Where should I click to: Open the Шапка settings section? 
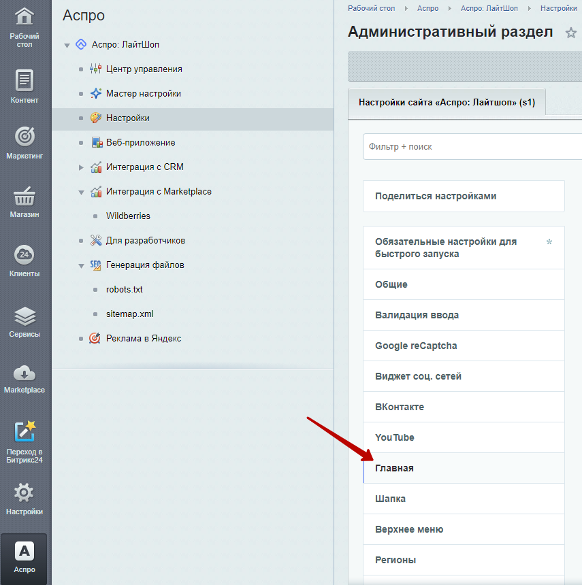464,499
